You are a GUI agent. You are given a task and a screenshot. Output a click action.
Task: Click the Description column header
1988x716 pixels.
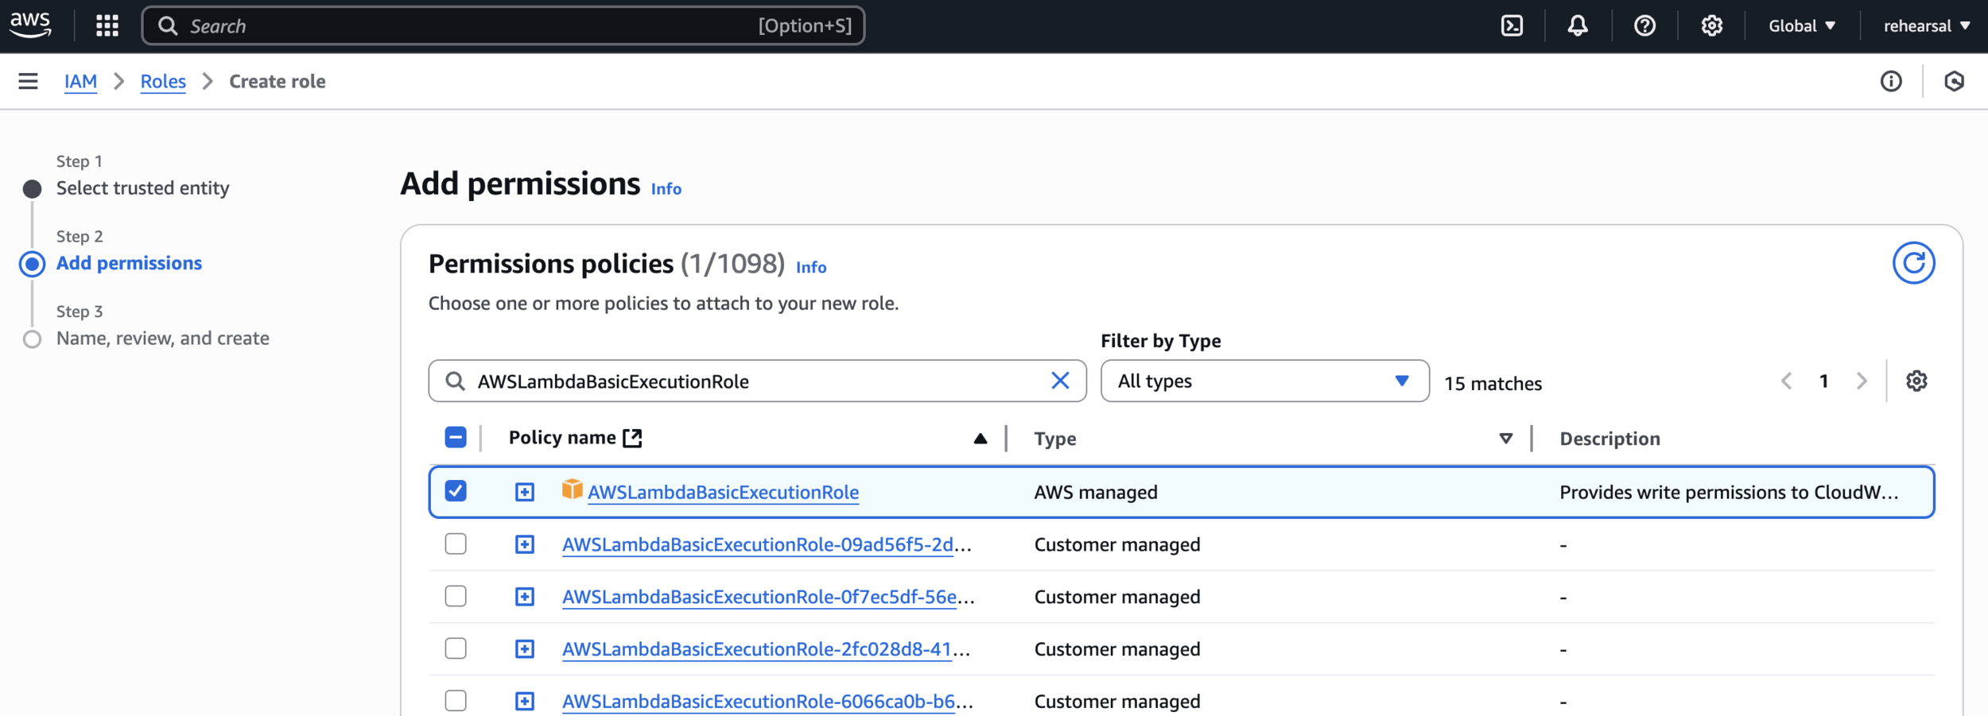pyautogui.click(x=1609, y=439)
